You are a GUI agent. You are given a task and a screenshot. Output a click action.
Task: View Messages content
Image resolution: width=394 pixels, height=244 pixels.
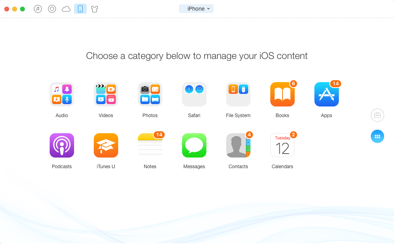click(194, 145)
